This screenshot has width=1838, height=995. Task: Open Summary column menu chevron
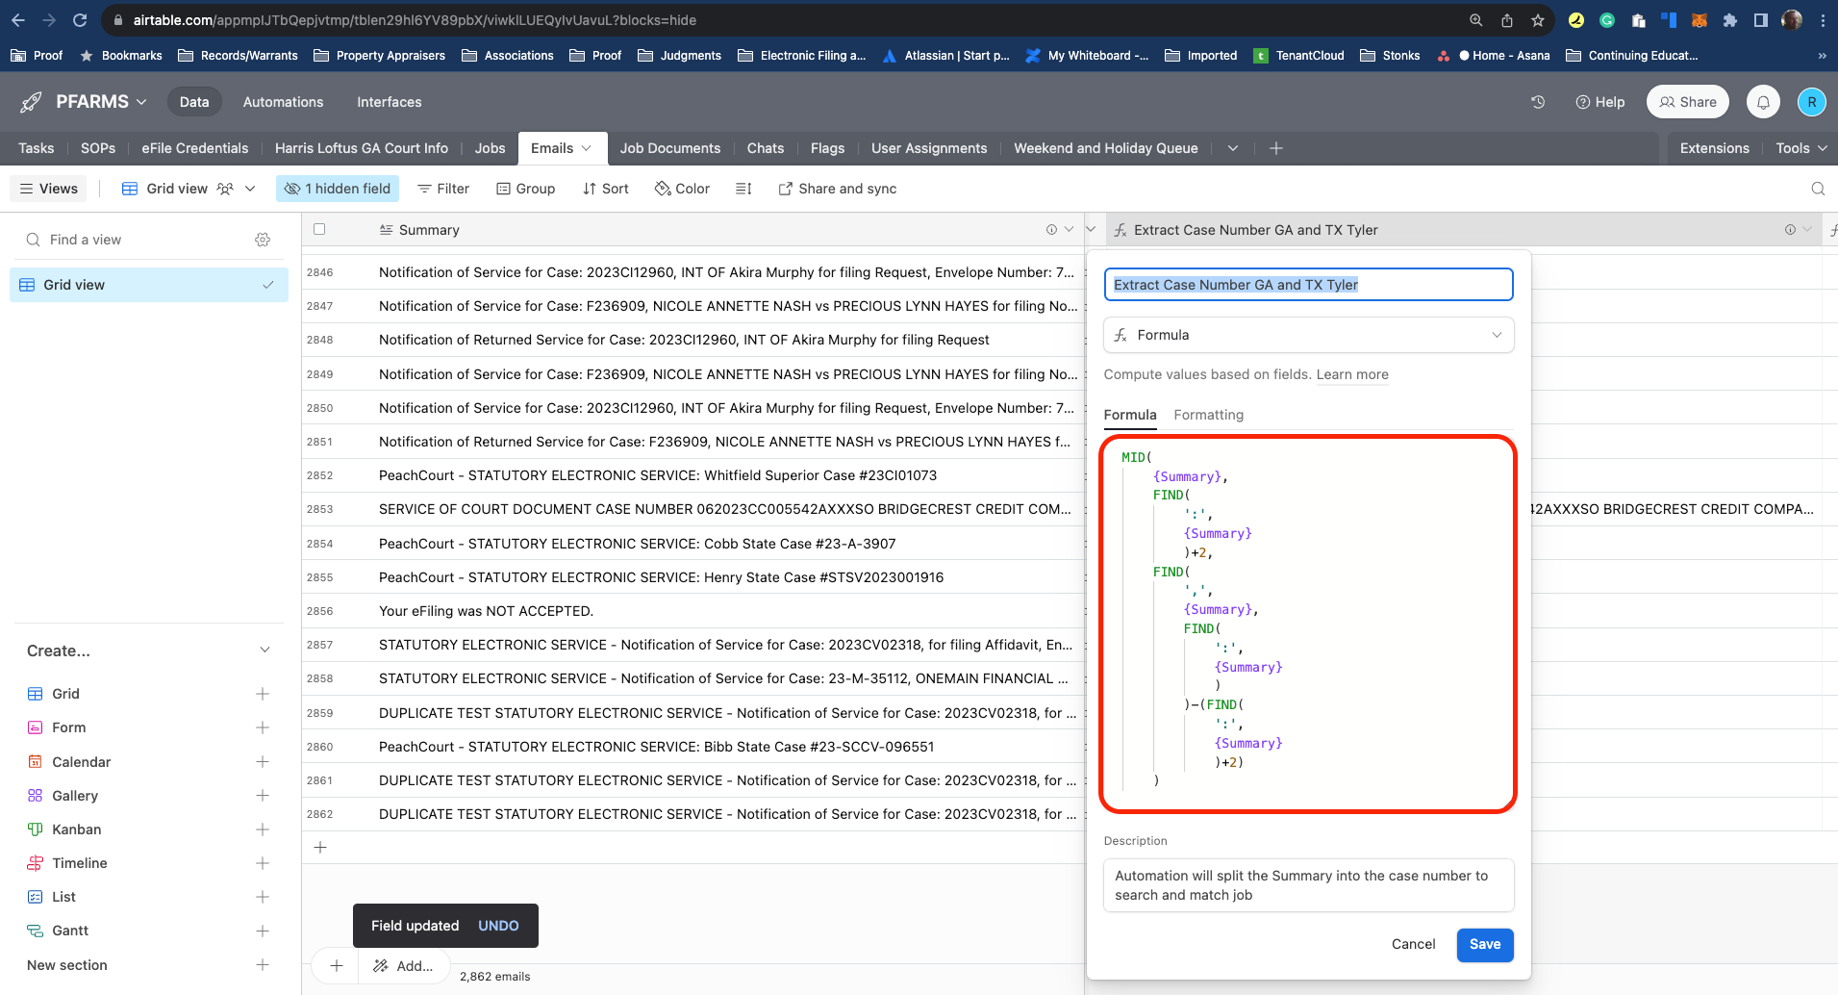(x=1069, y=230)
